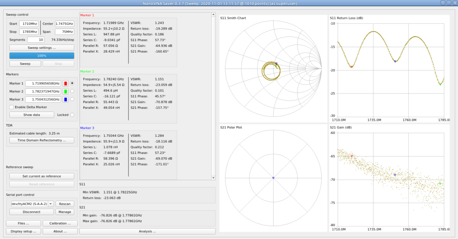
Task: Click S21 Polar Plot title
Action: coord(231,128)
